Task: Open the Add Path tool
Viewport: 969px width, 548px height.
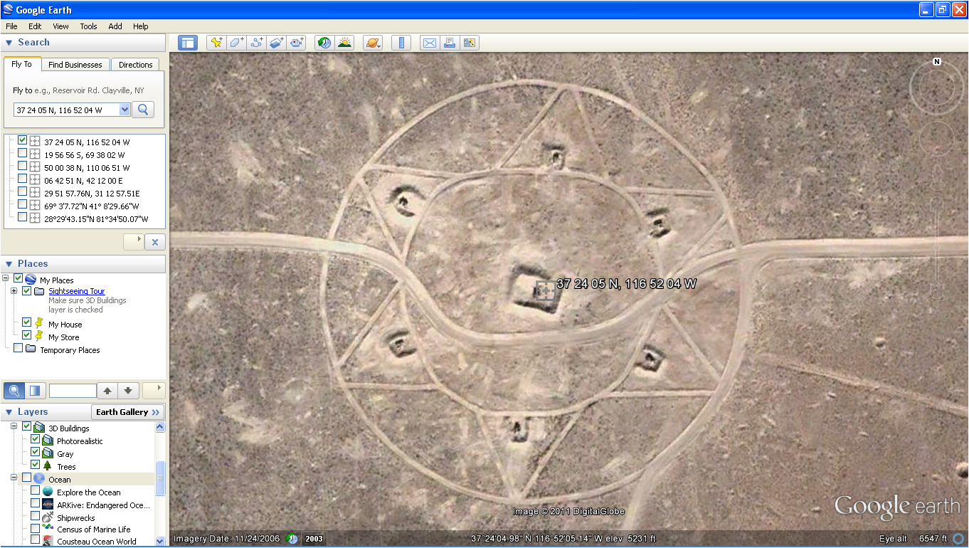Action: [256, 43]
